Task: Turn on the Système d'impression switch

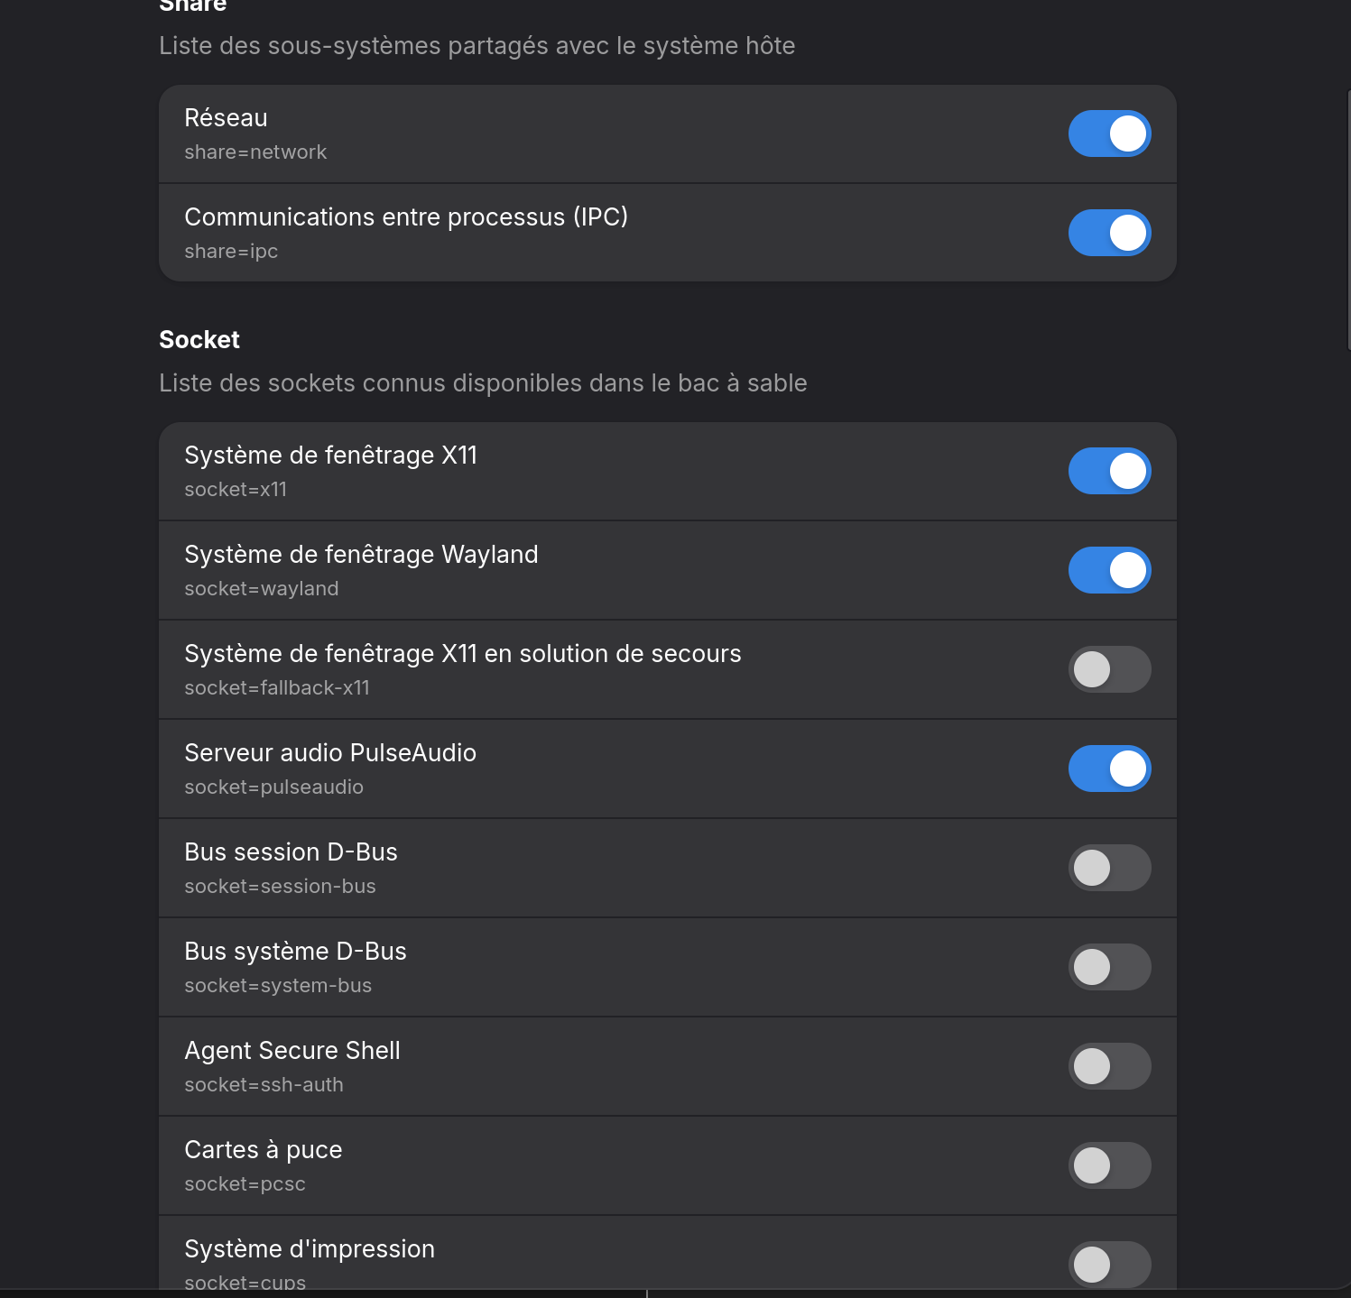Action: coord(1109,1265)
